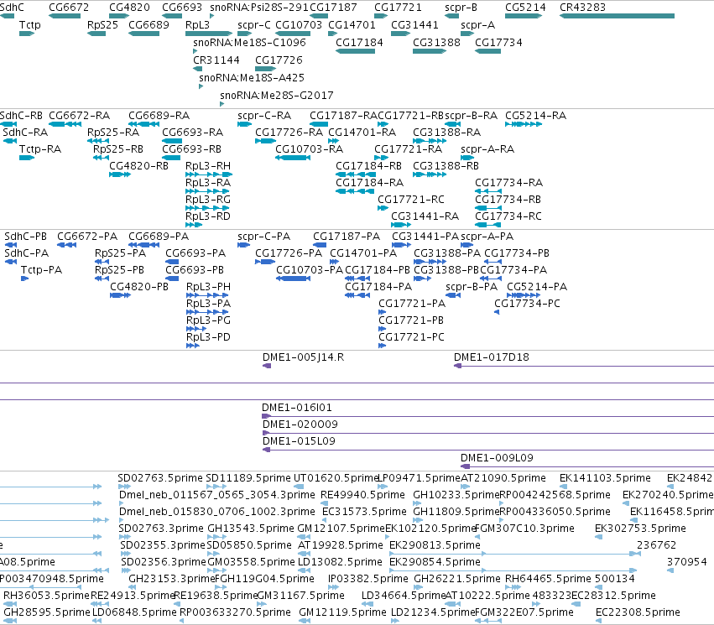The image size is (714, 625).
Task: Select the CG4820-PB protein label
Action: coord(139,287)
